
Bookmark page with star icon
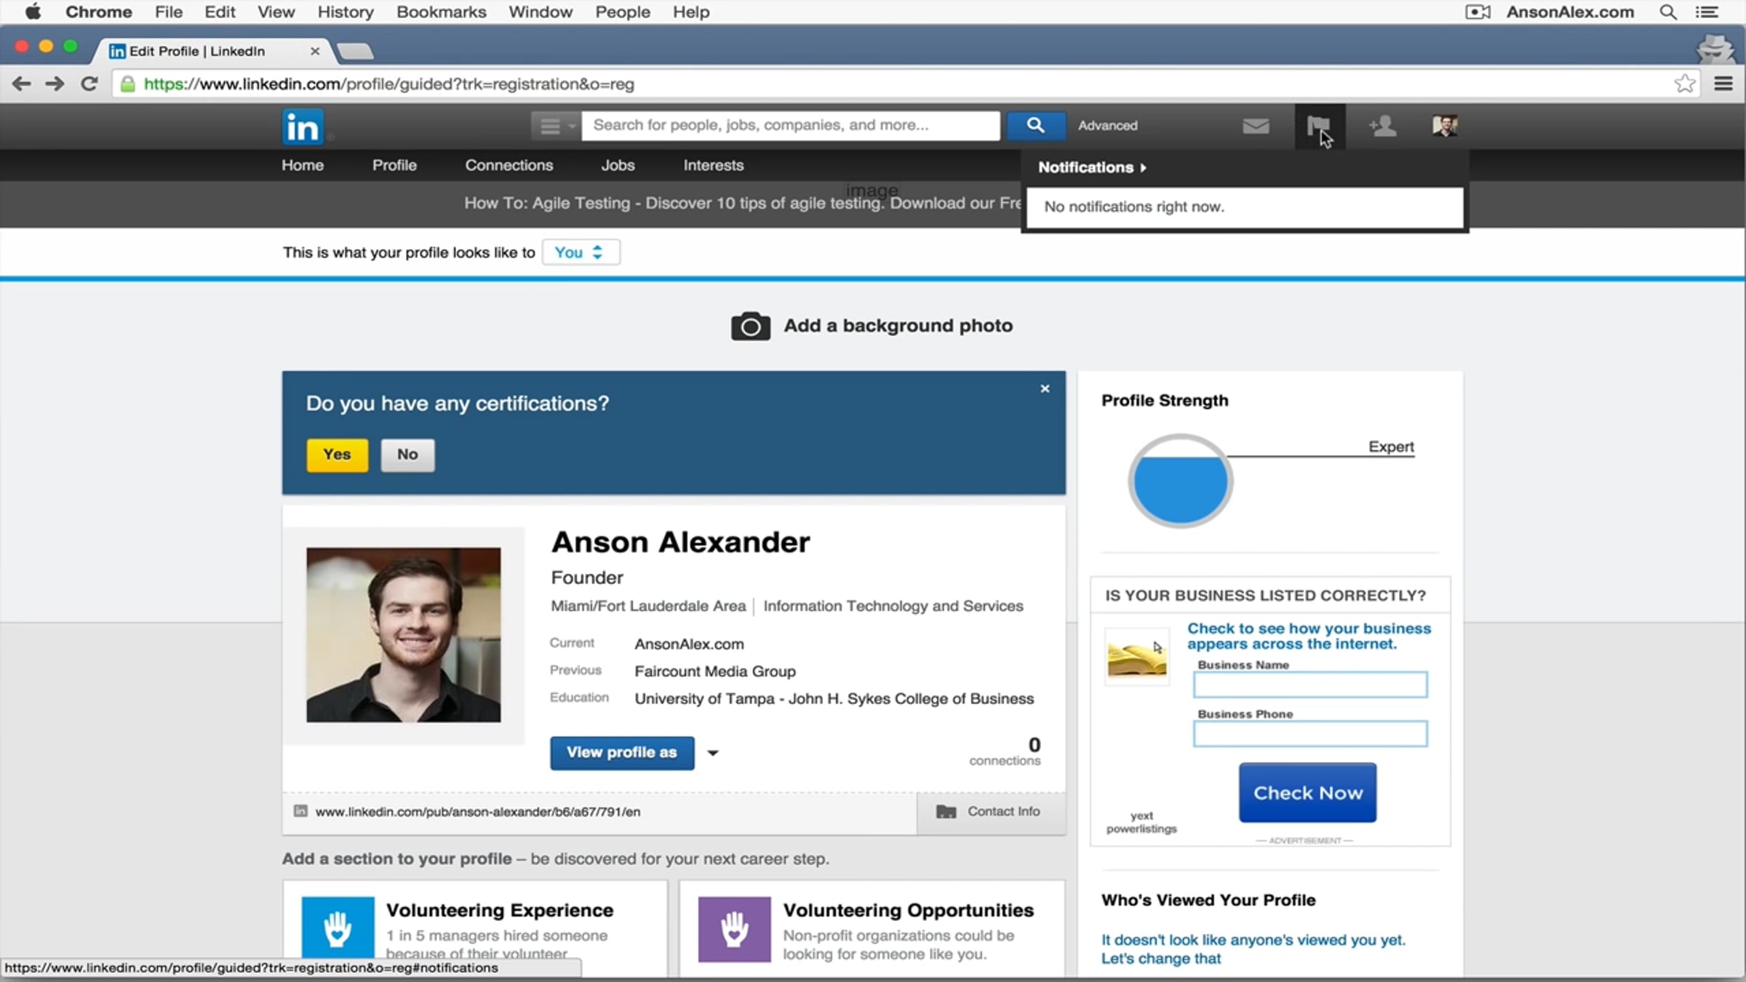pyautogui.click(x=1684, y=84)
